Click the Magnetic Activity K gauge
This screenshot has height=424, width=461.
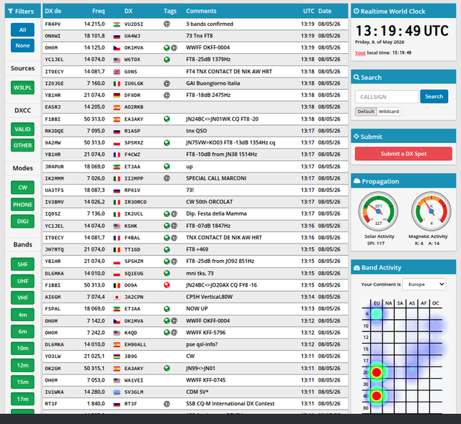coord(431,211)
